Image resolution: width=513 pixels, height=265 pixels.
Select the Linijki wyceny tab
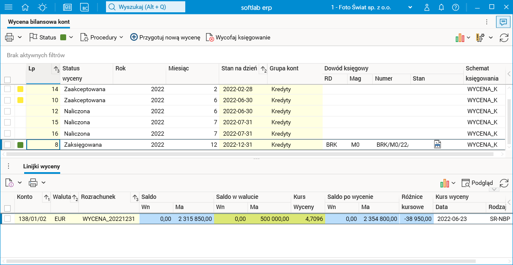coord(42,166)
